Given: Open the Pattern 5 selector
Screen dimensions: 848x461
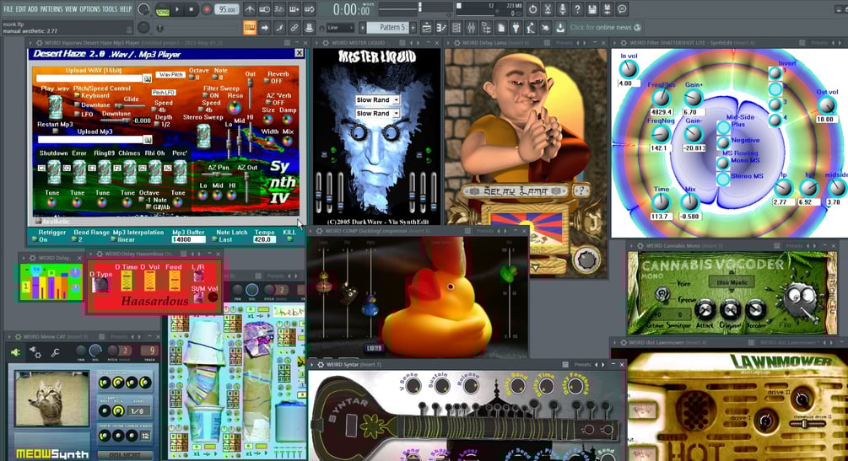Looking at the screenshot, I should [x=389, y=27].
